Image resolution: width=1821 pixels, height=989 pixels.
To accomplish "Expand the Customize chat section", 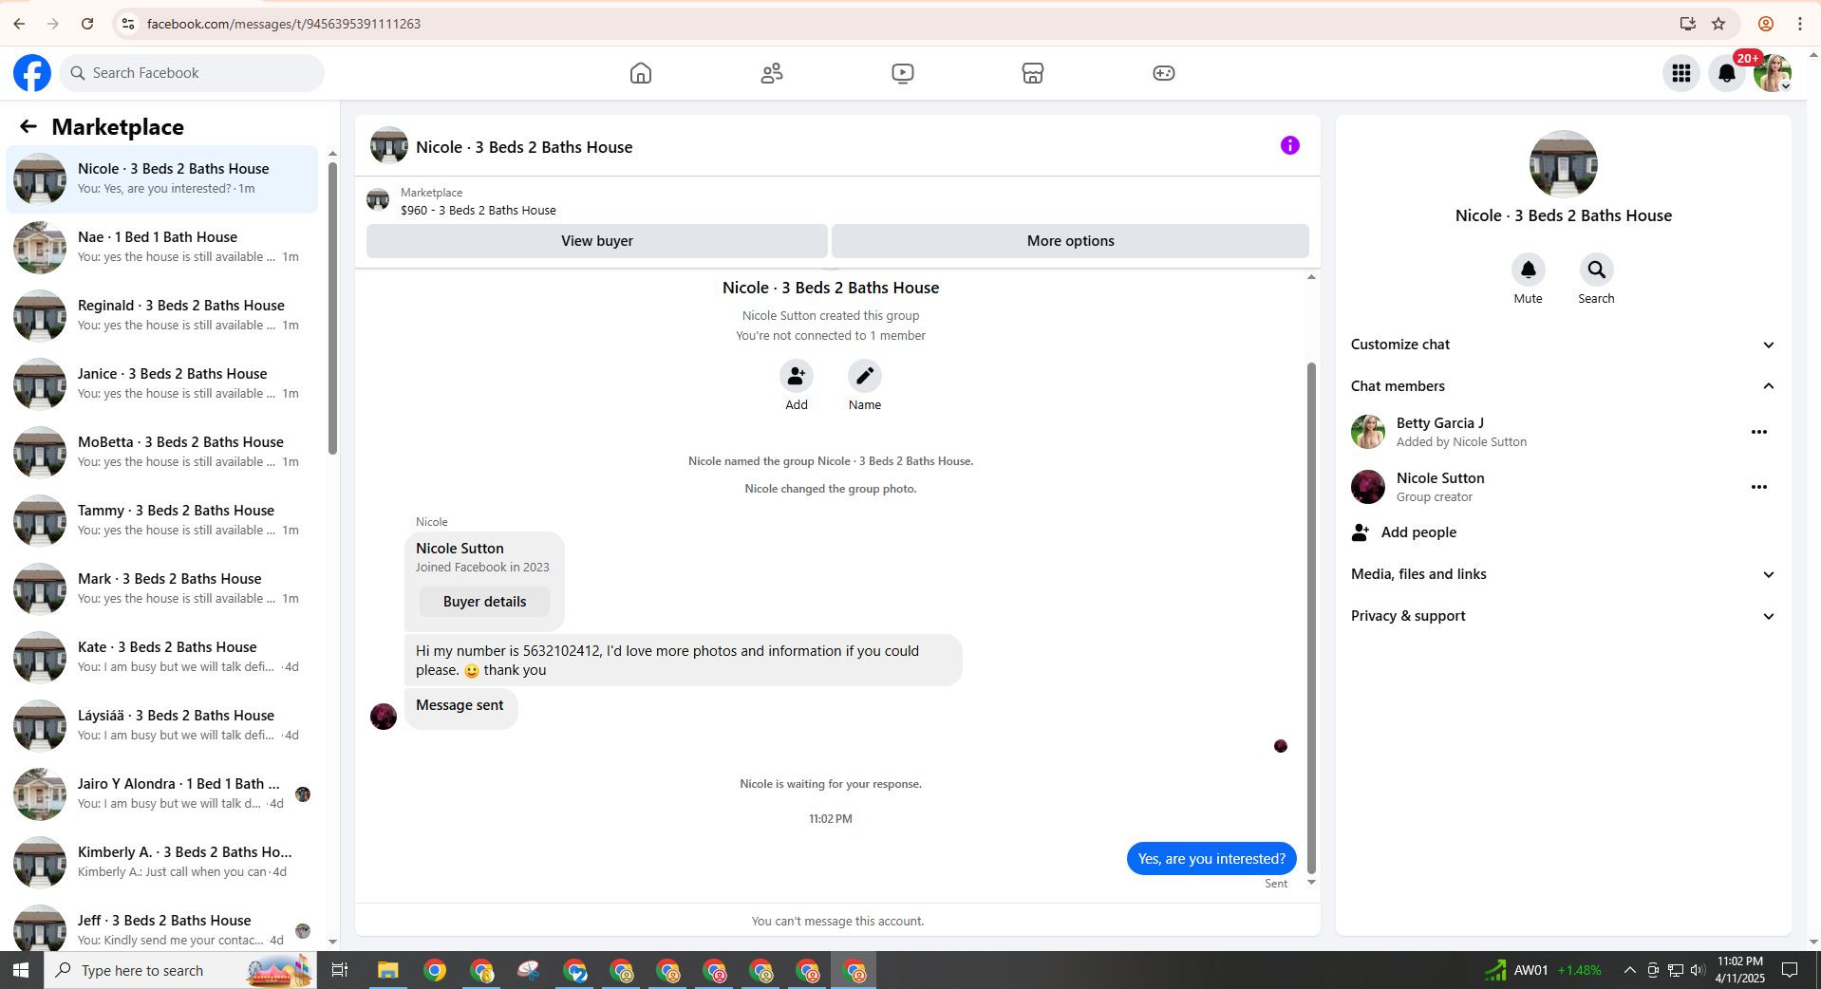I will 1563,345.
